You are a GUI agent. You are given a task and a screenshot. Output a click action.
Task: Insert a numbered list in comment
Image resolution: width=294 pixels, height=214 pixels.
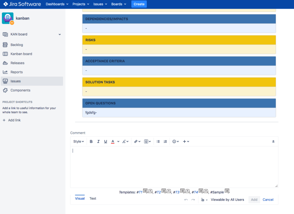tap(165, 141)
